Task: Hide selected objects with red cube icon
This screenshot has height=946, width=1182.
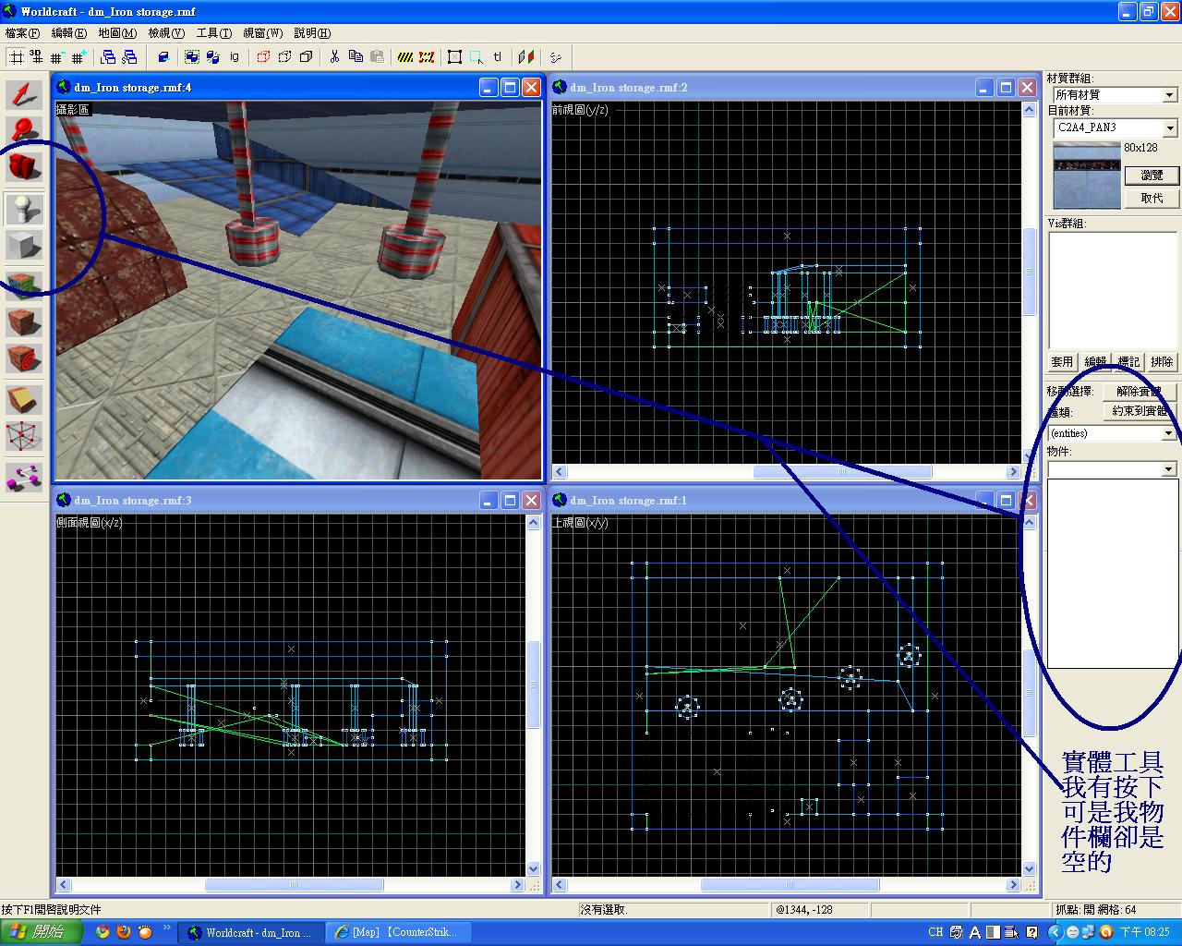Action: [x=263, y=57]
